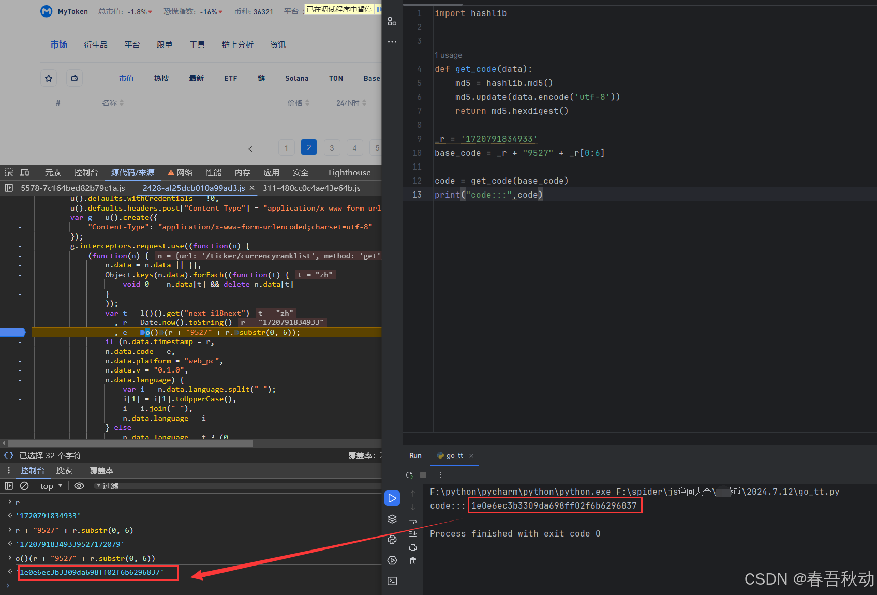Open the Services hexagon play icon
Image resolution: width=877 pixels, height=595 pixels.
coord(392,560)
